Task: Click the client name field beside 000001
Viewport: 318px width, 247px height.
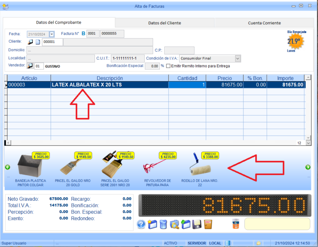Action: tap(108, 42)
